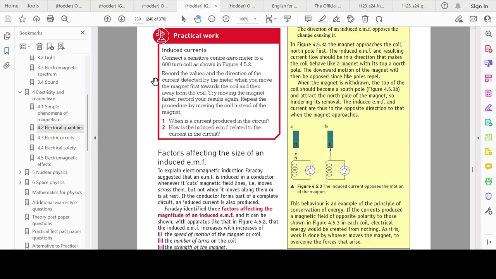496x279 pixels.
Task: Collapse the left navigation pane arrow
Action: (x=95, y=138)
